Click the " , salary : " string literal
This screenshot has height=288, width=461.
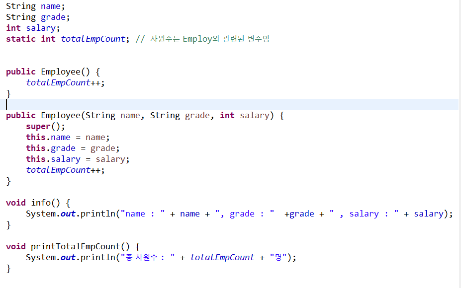click(364, 214)
